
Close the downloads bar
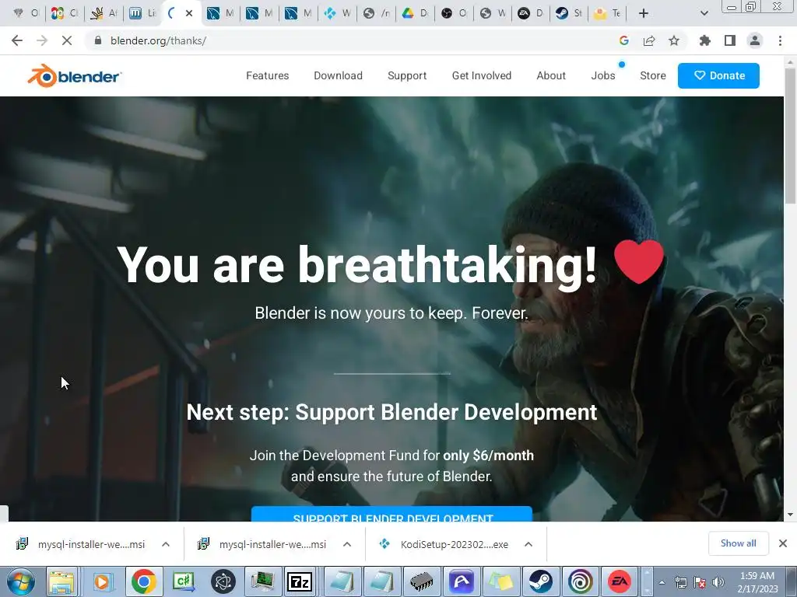(783, 543)
